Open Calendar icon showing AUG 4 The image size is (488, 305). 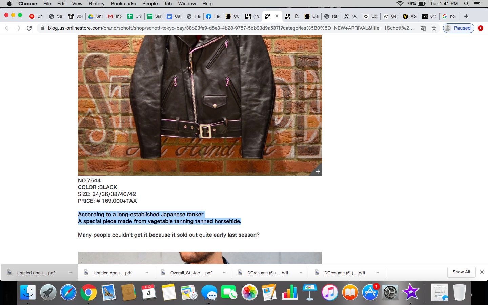click(x=149, y=292)
